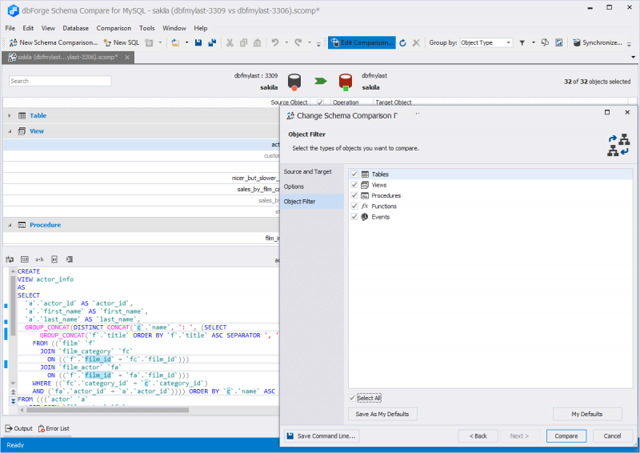Click the Edit Comparison toolbar button
The image size is (640, 453).
[x=362, y=42]
